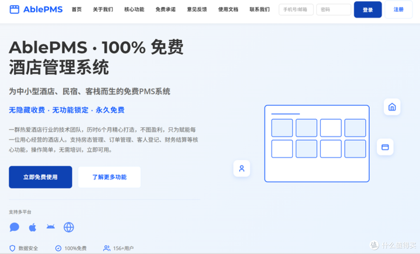Open the 免费承诺 menu item
420x254 pixels.
(x=166, y=9)
